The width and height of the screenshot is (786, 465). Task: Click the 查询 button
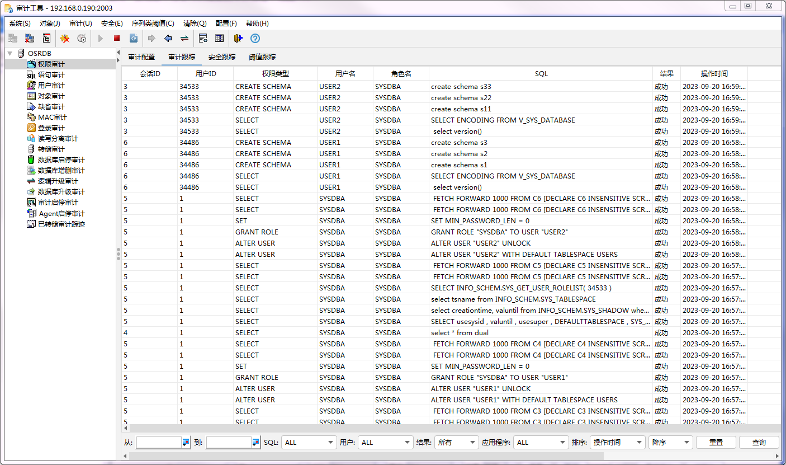click(x=759, y=442)
